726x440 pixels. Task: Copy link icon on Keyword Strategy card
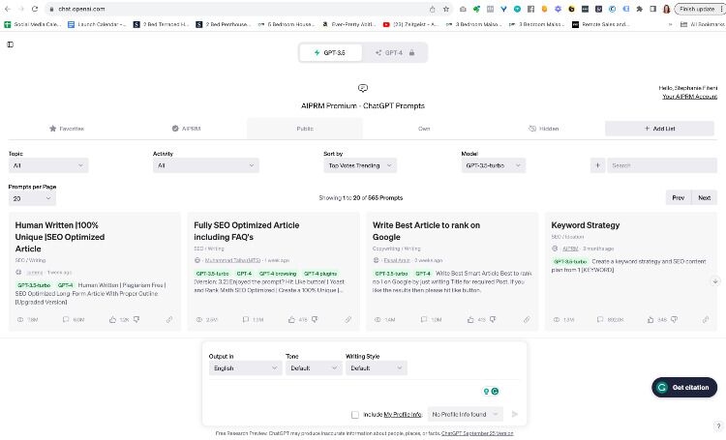706,319
